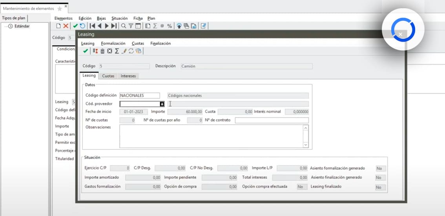Click the boxed X icon in Leasing toolbar
445x216 pixels.
coord(109,51)
